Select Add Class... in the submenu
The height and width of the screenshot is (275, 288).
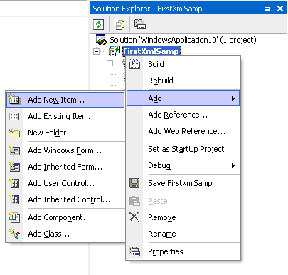65,234
